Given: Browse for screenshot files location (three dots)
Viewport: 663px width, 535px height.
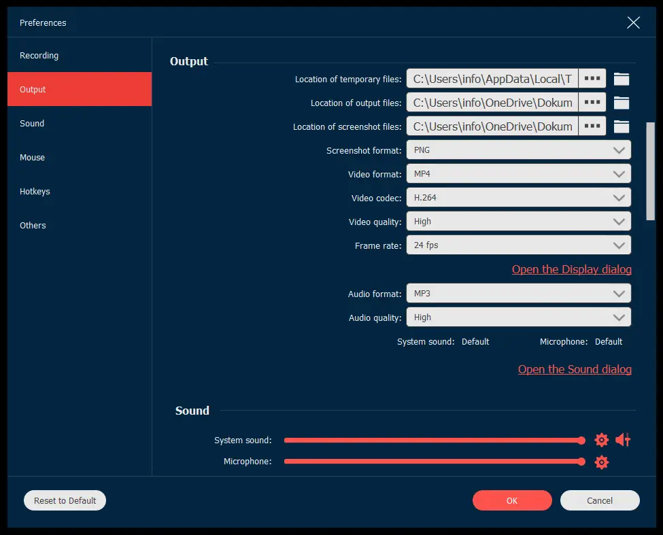Looking at the screenshot, I should tap(592, 126).
